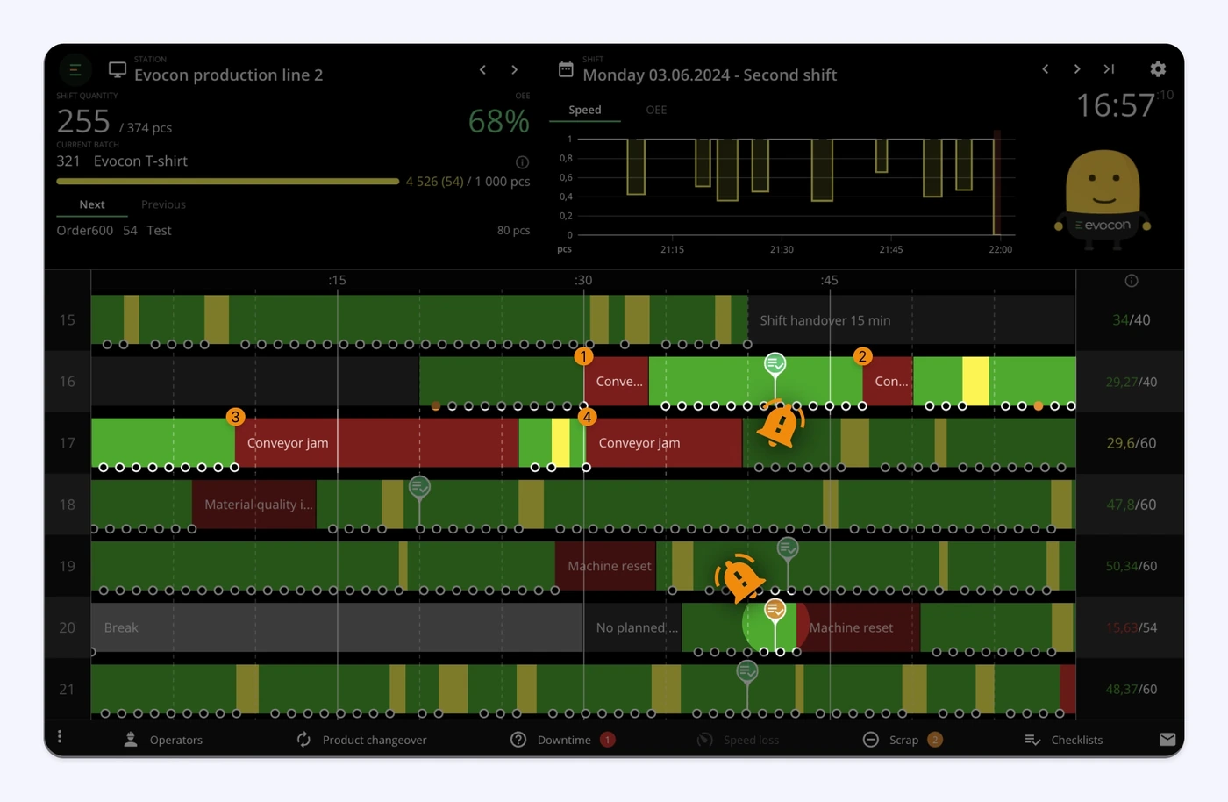
Task: Click the timeline info icon at top right
Action: point(1132,281)
